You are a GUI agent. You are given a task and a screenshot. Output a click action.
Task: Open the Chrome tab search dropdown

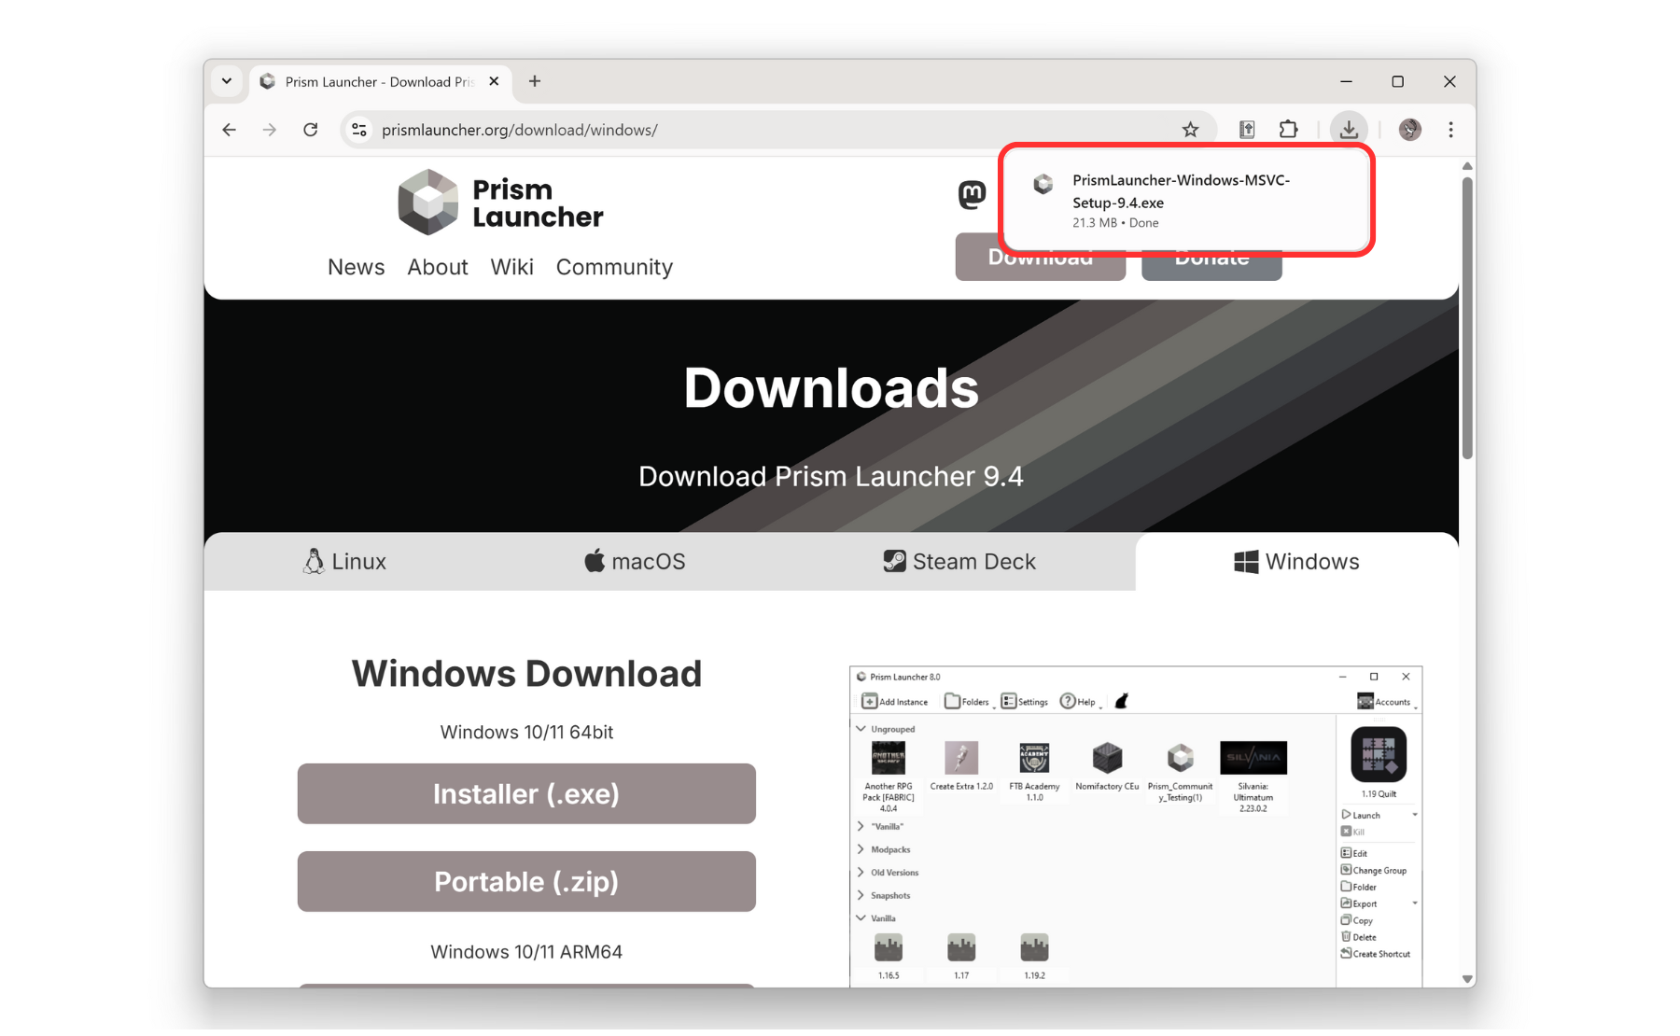[x=227, y=81]
